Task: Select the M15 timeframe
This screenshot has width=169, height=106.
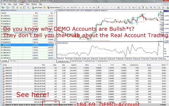Action: (72, 8)
